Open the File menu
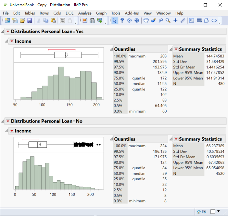This screenshot has width=228, height=216. [x=6, y=13]
